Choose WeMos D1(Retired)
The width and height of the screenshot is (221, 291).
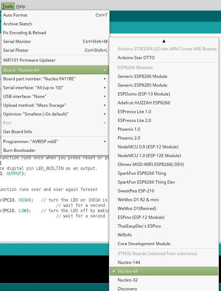point(164,209)
